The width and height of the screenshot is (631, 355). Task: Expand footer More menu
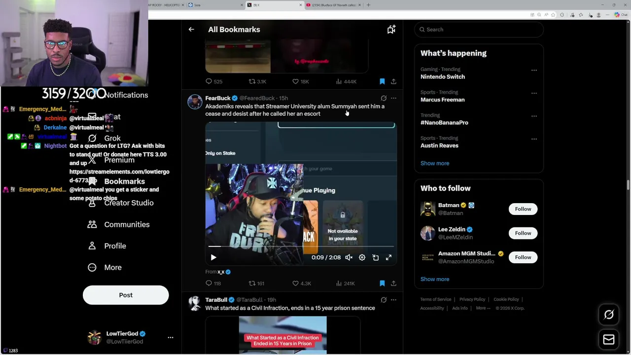click(483, 308)
